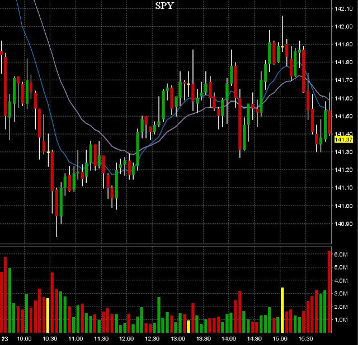This screenshot has width=358, height=345.
Task: Select the yellow volume bar after 13:00
Action: 189,327
